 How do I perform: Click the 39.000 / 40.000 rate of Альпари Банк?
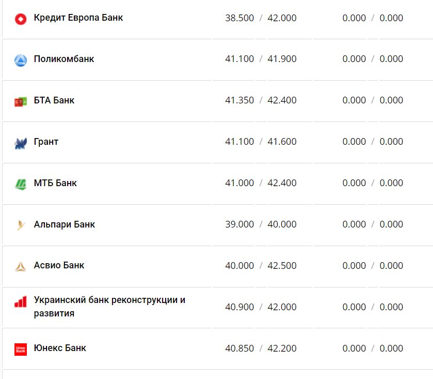pos(261,224)
